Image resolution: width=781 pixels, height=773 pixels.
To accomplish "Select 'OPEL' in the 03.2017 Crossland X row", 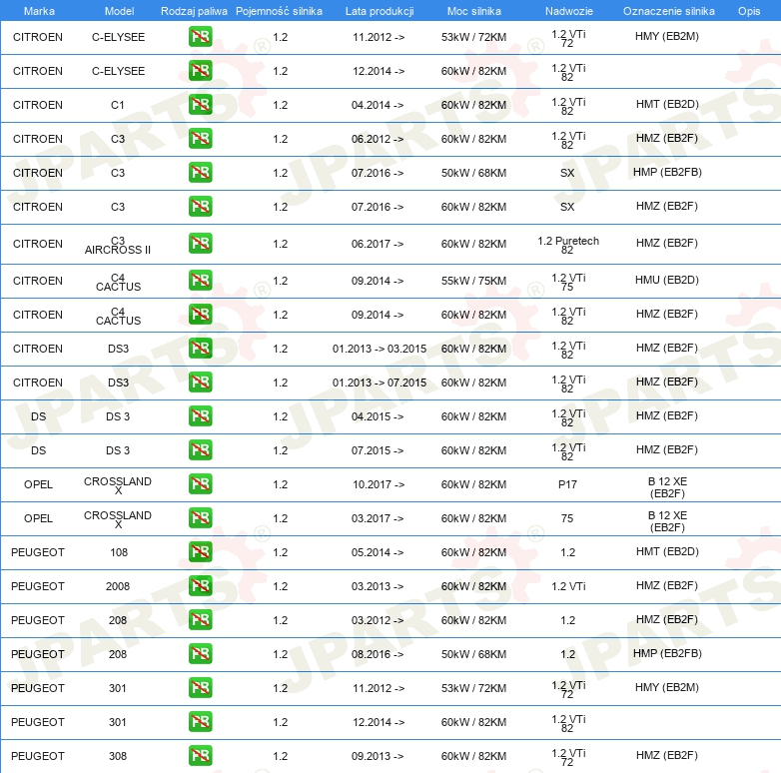I will click(38, 518).
